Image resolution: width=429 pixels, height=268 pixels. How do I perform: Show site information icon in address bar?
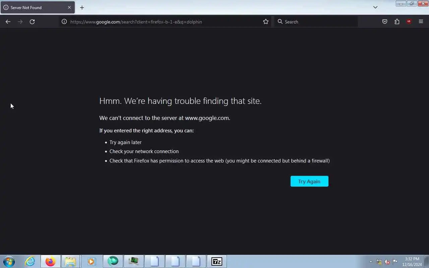click(64, 22)
